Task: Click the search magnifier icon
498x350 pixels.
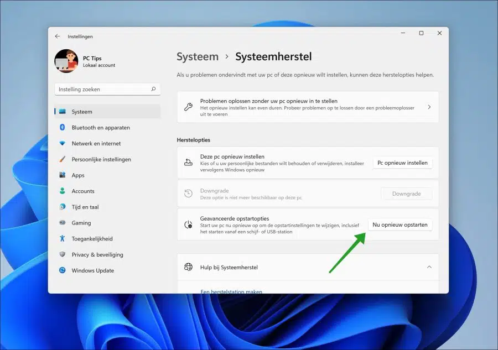Action: pyautogui.click(x=153, y=89)
